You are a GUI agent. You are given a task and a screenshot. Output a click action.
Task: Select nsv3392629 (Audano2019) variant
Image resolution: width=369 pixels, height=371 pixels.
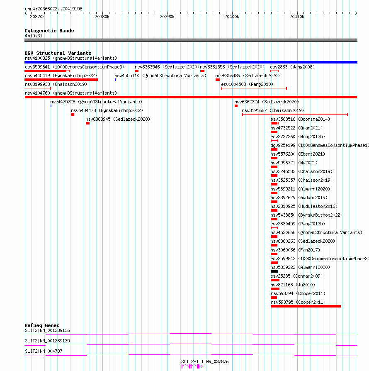coord(299,198)
